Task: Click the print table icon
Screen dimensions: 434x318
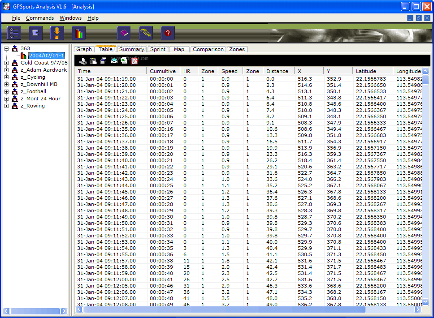Action: pos(83,60)
